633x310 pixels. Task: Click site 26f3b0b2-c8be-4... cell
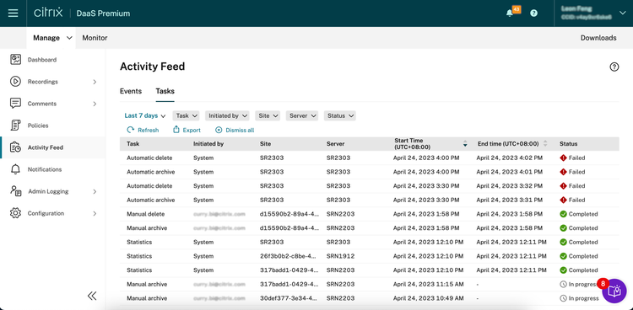tap(288, 256)
